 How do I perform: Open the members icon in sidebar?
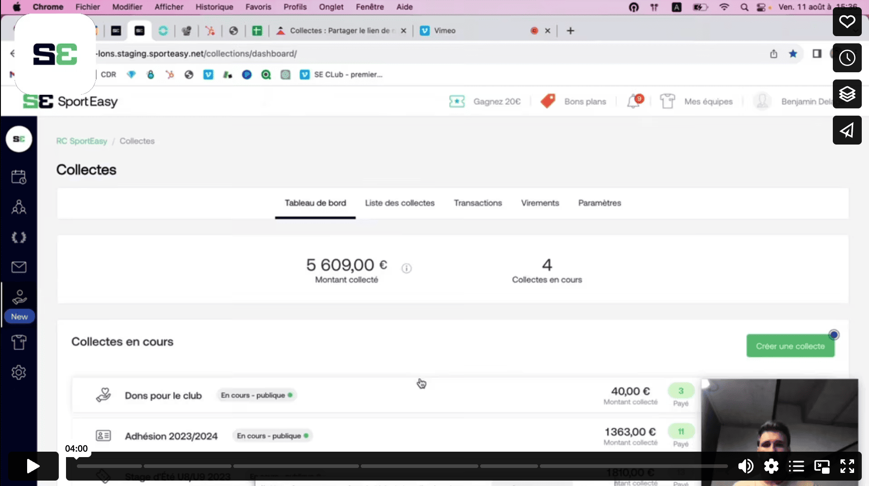tap(19, 207)
